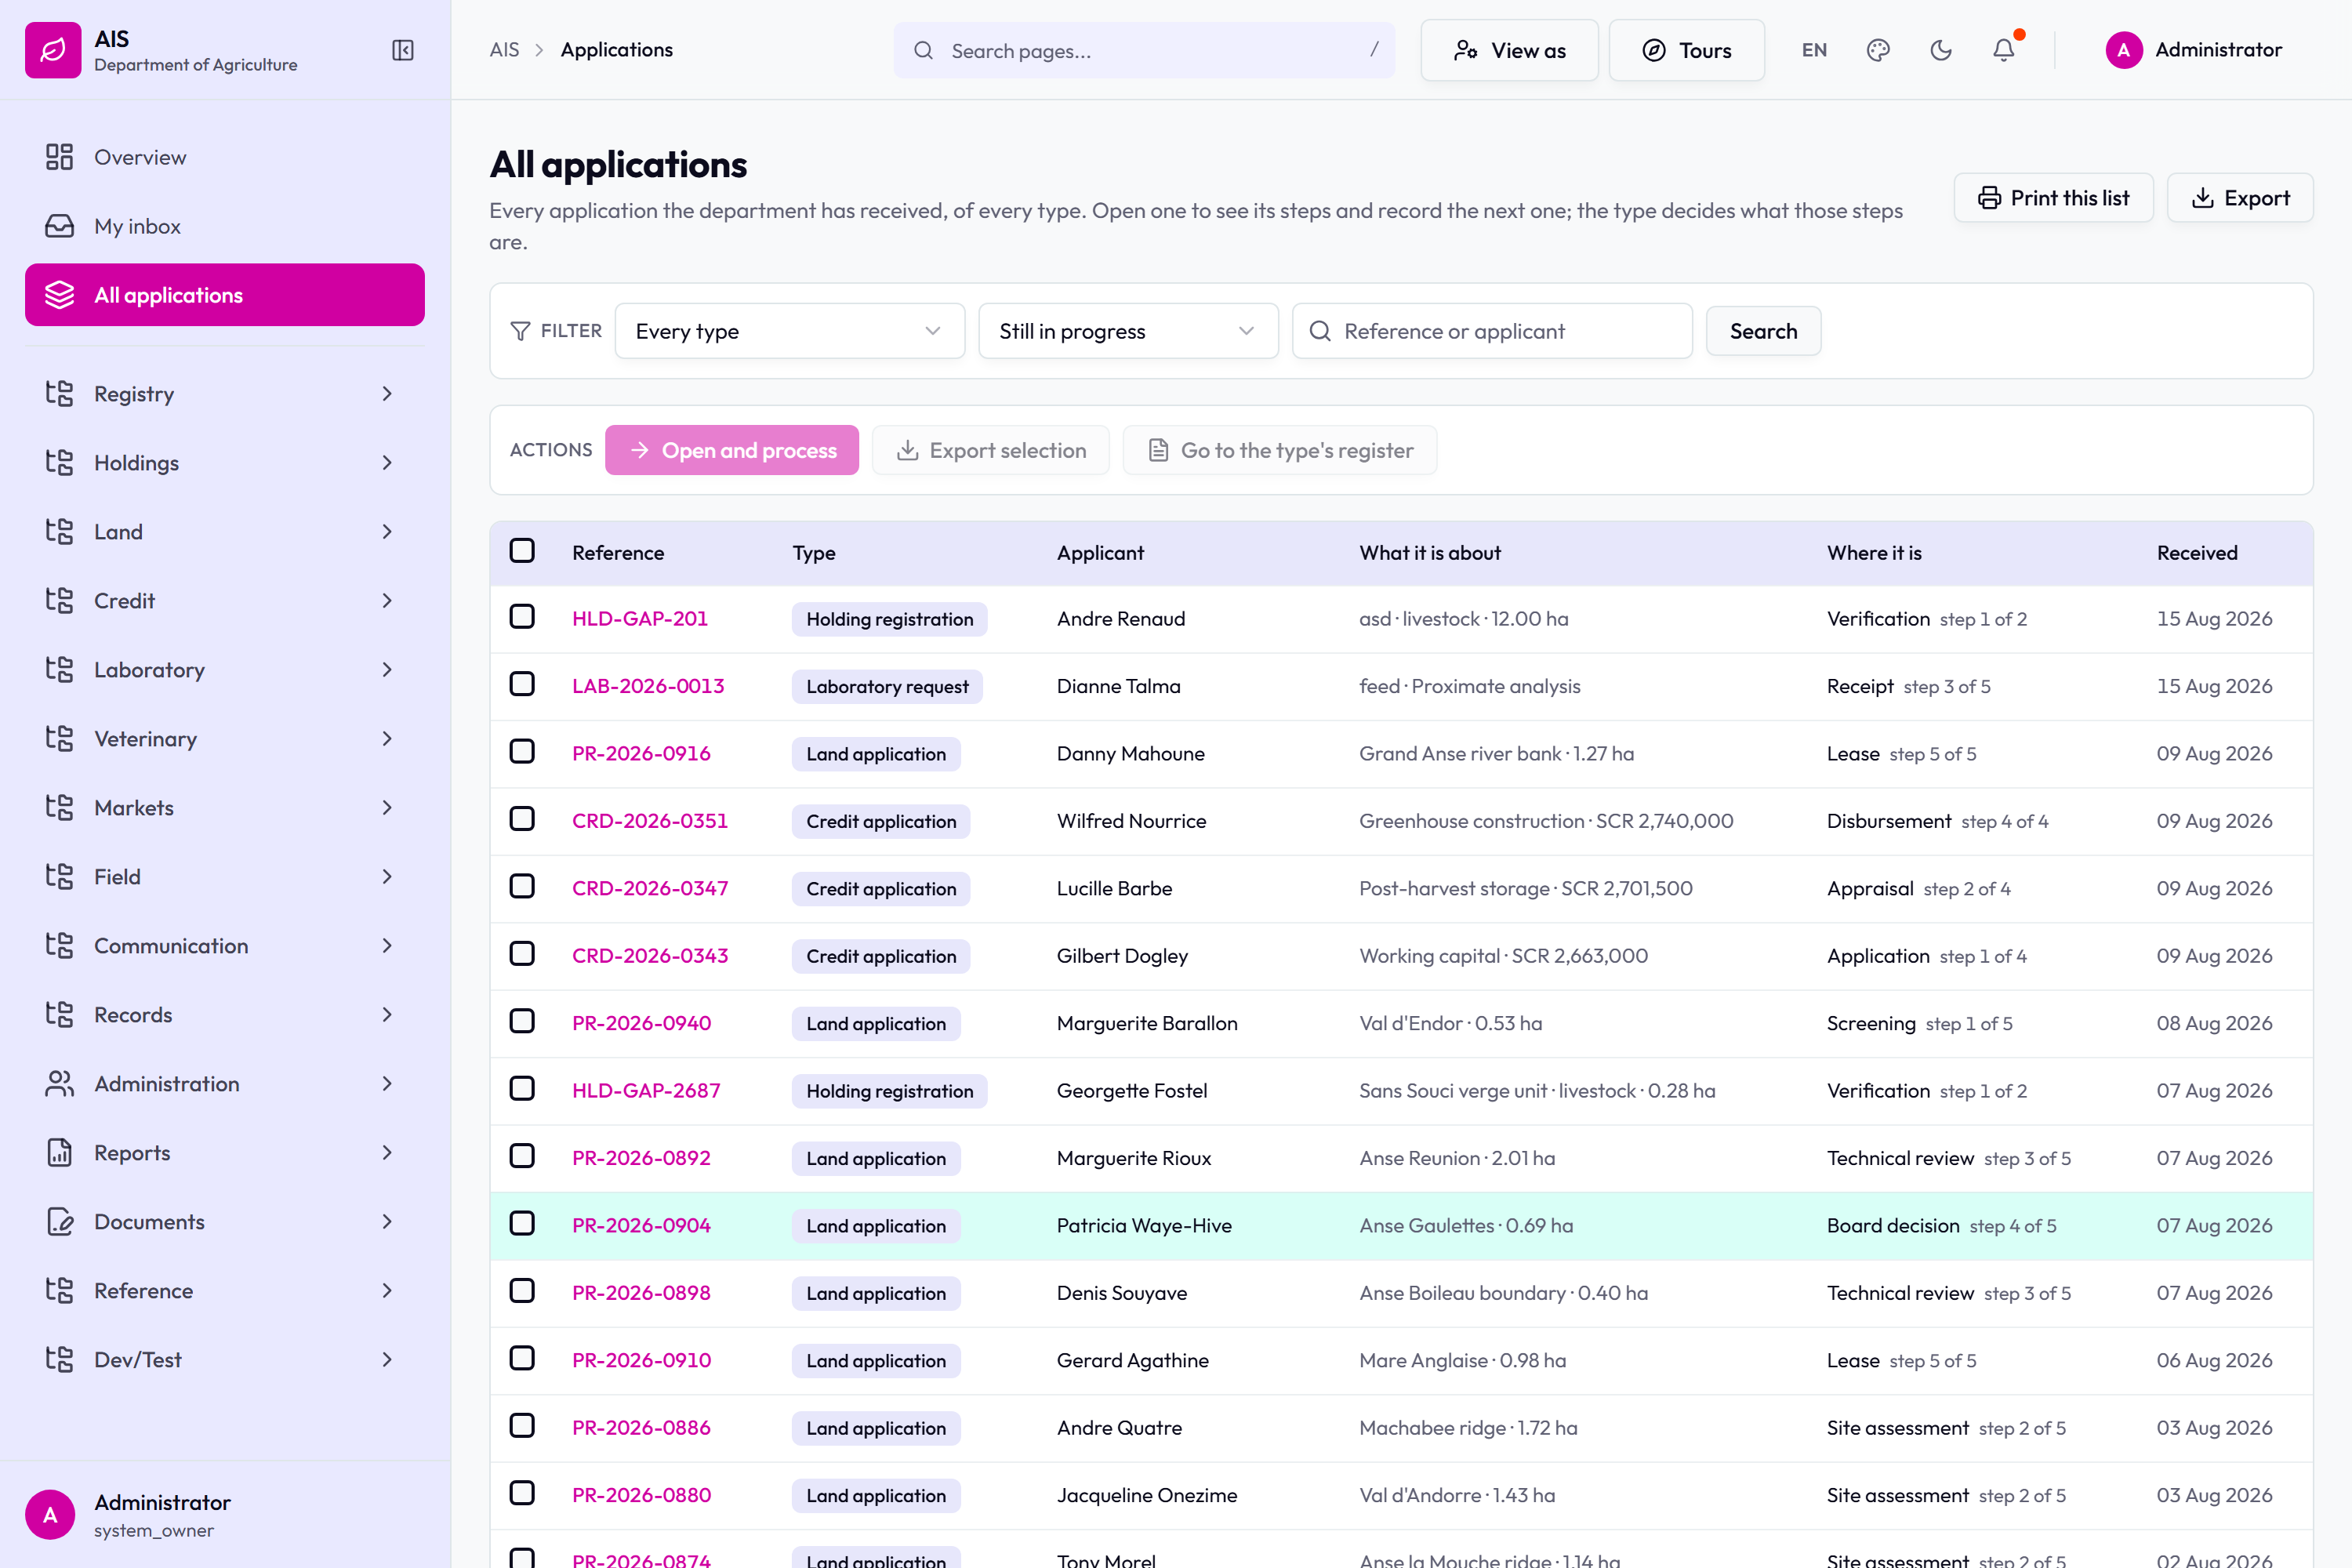
Task: Focus the Reference or applicant field
Action: [1492, 331]
